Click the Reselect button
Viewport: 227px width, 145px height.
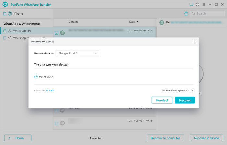pyautogui.click(x=162, y=100)
